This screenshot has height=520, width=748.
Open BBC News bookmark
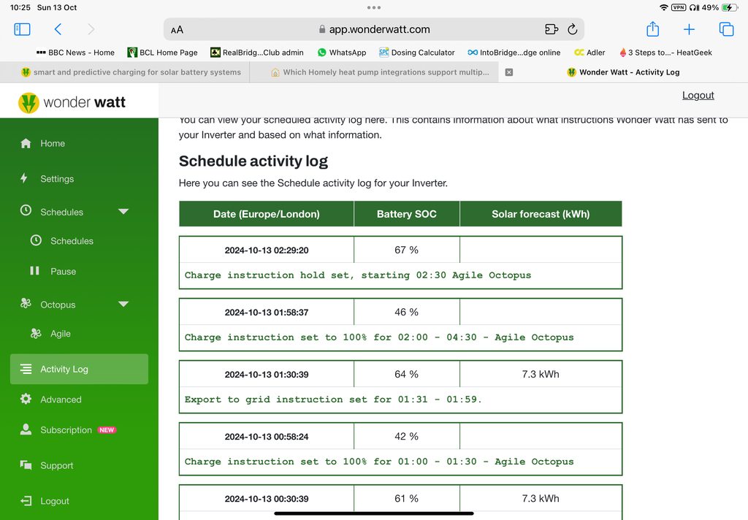[75, 53]
